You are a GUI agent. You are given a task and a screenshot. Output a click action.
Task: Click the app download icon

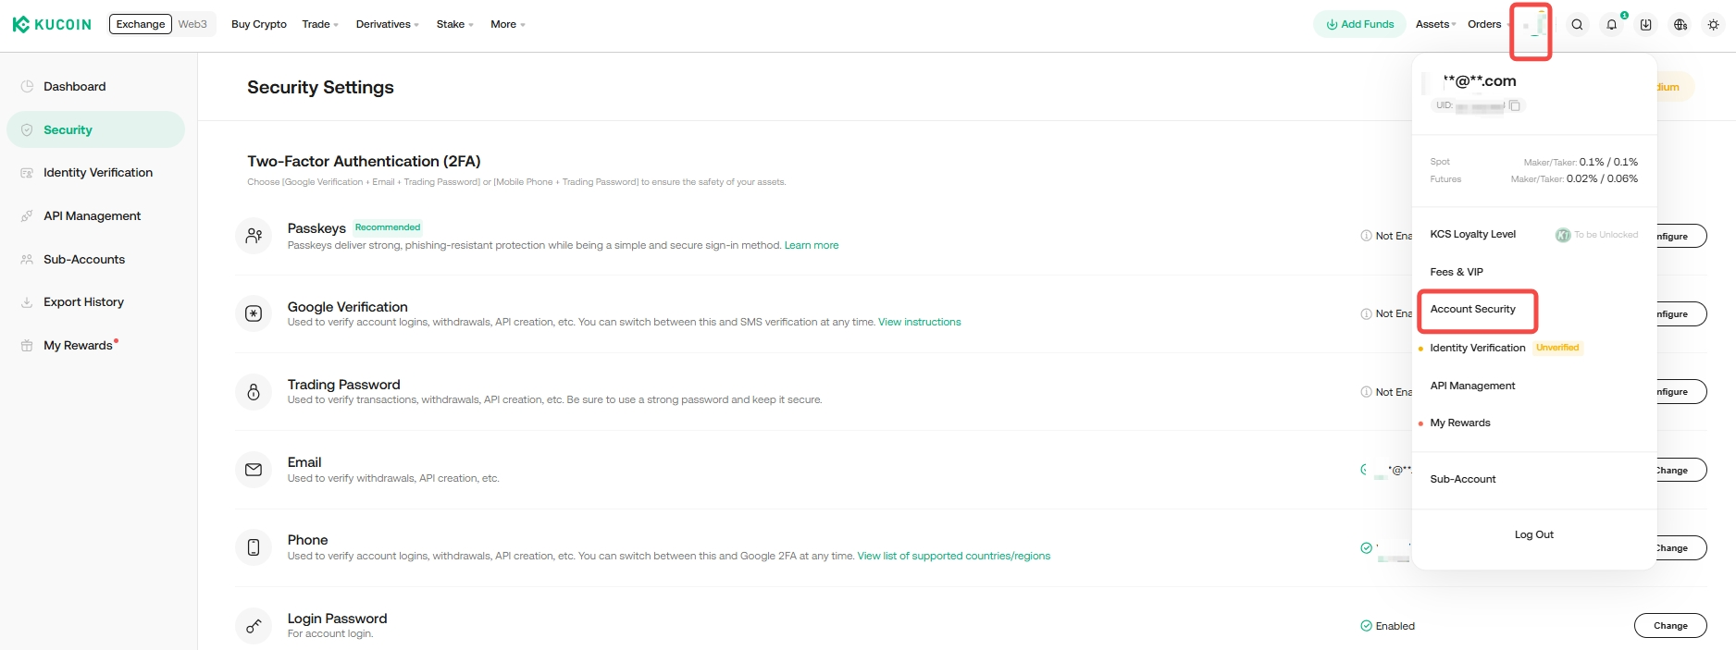[1645, 25]
